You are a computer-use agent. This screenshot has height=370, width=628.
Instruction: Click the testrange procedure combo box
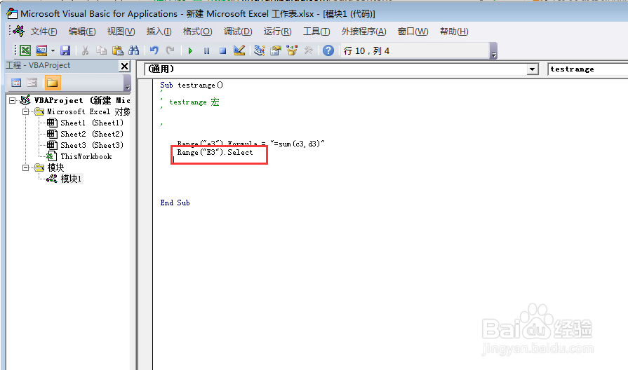[x=587, y=69]
